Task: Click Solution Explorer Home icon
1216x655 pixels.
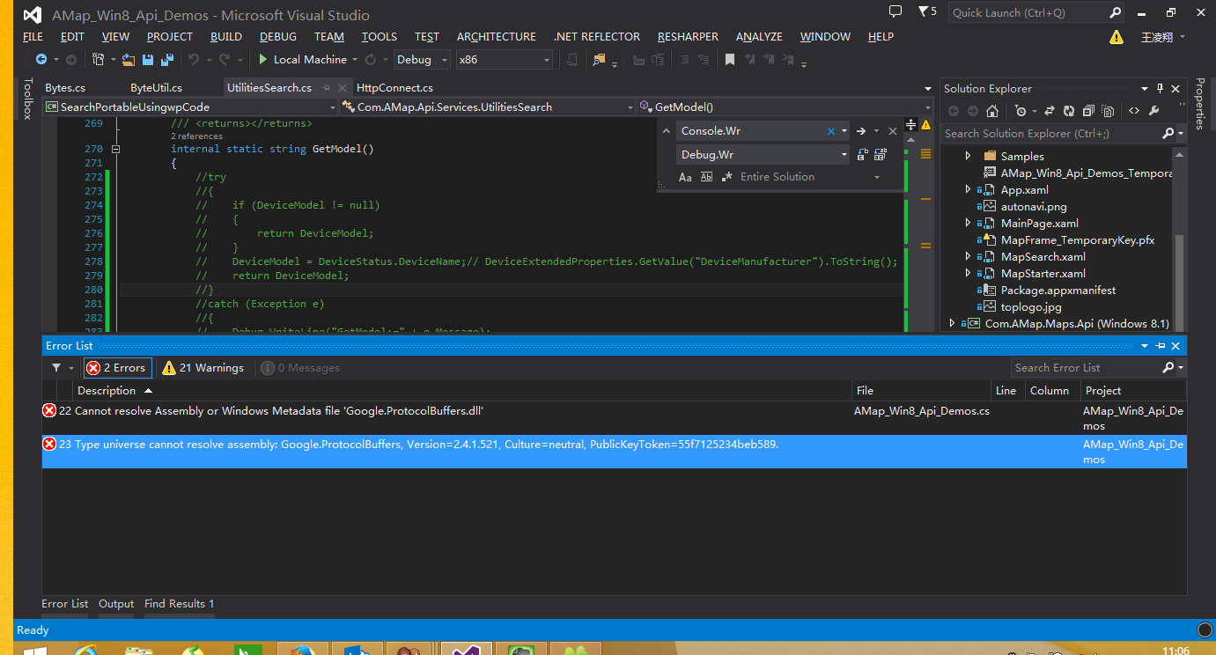Action: point(992,111)
